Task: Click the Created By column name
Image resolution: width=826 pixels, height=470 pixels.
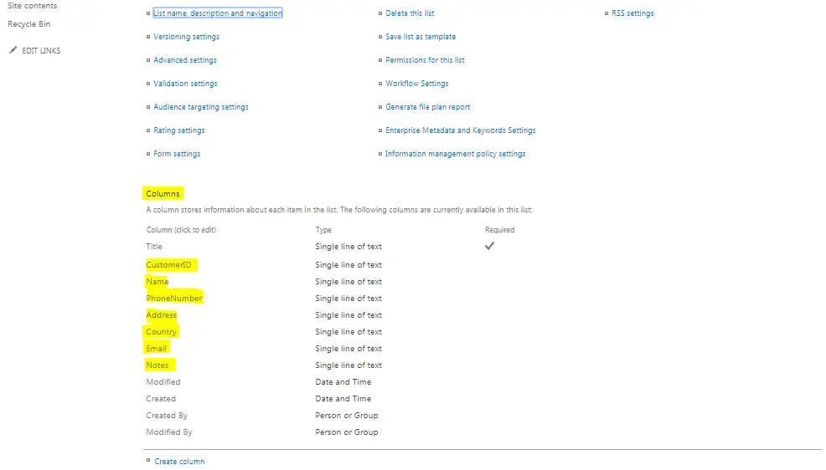Action: [x=167, y=416]
